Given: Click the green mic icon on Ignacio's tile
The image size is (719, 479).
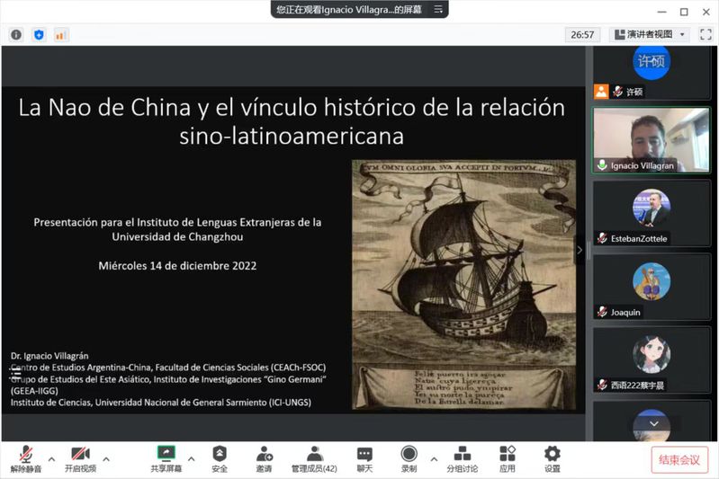Looking at the screenshot, I should pyautogui.click(x=602, y=165).
